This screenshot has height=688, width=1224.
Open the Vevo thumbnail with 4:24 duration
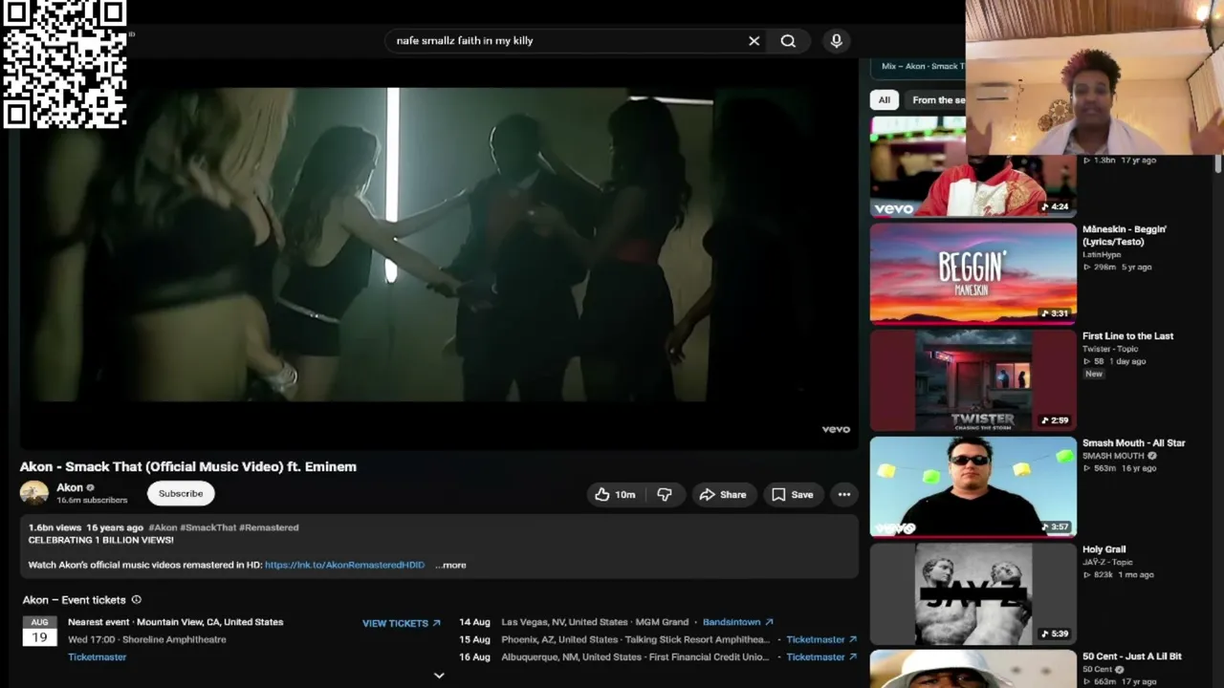click(x=973, y=167)
